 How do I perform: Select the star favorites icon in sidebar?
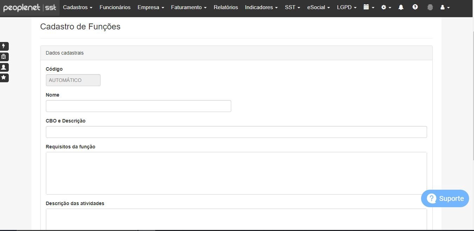click(4, 78)
